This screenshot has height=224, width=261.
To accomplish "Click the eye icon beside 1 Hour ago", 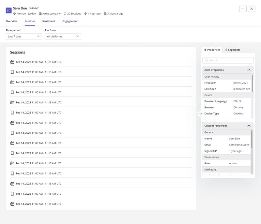I will [85, 14].
